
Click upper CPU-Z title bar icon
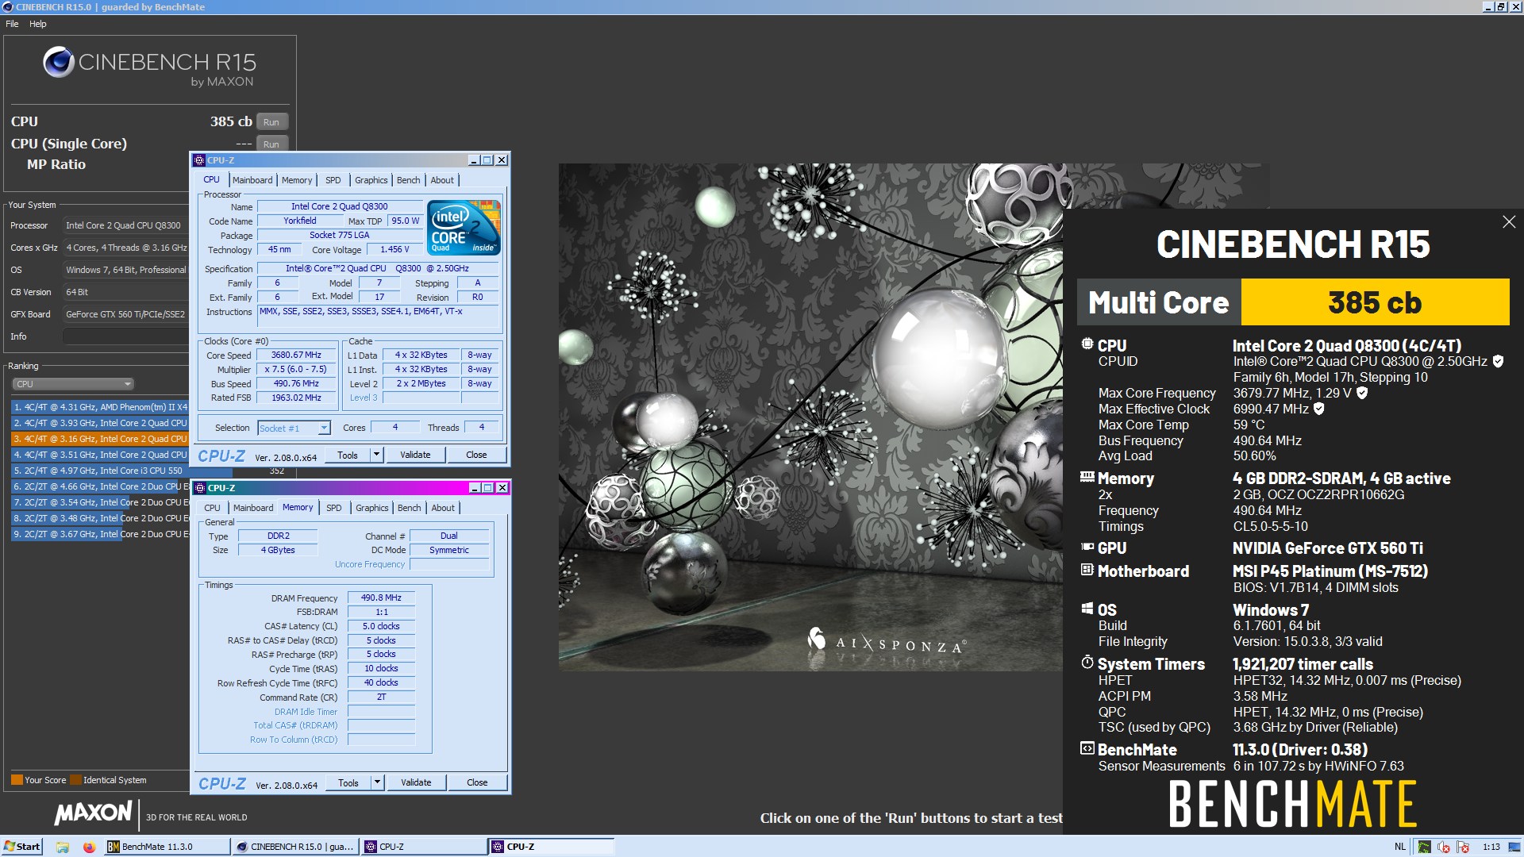point(199,160)
